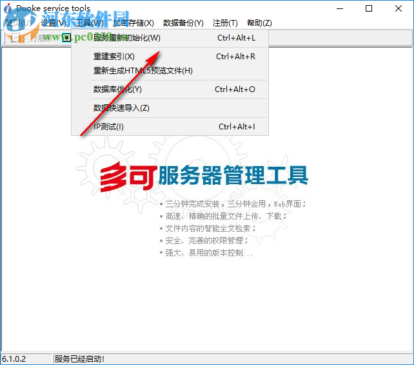Click the stop service square icon
The height and width of the screenshot is (365, 414).
[x=66, y=38]
